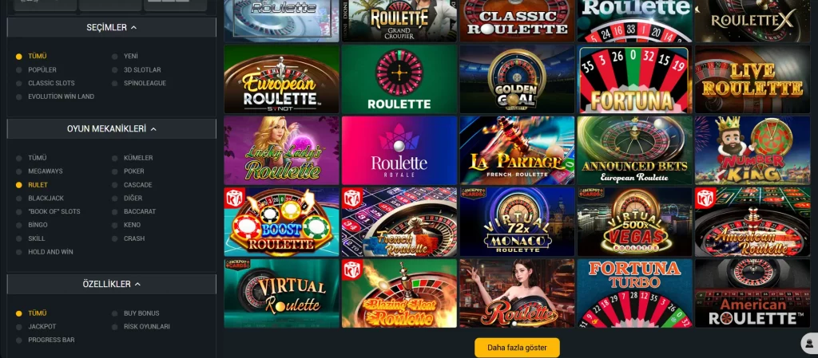818x358 pixels.
Task: Collapse the Özellikler section
Action: point(112,284)
